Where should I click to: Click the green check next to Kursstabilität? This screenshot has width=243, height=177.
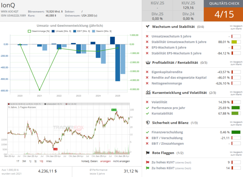pyautogui.click(x=147, y=113)
